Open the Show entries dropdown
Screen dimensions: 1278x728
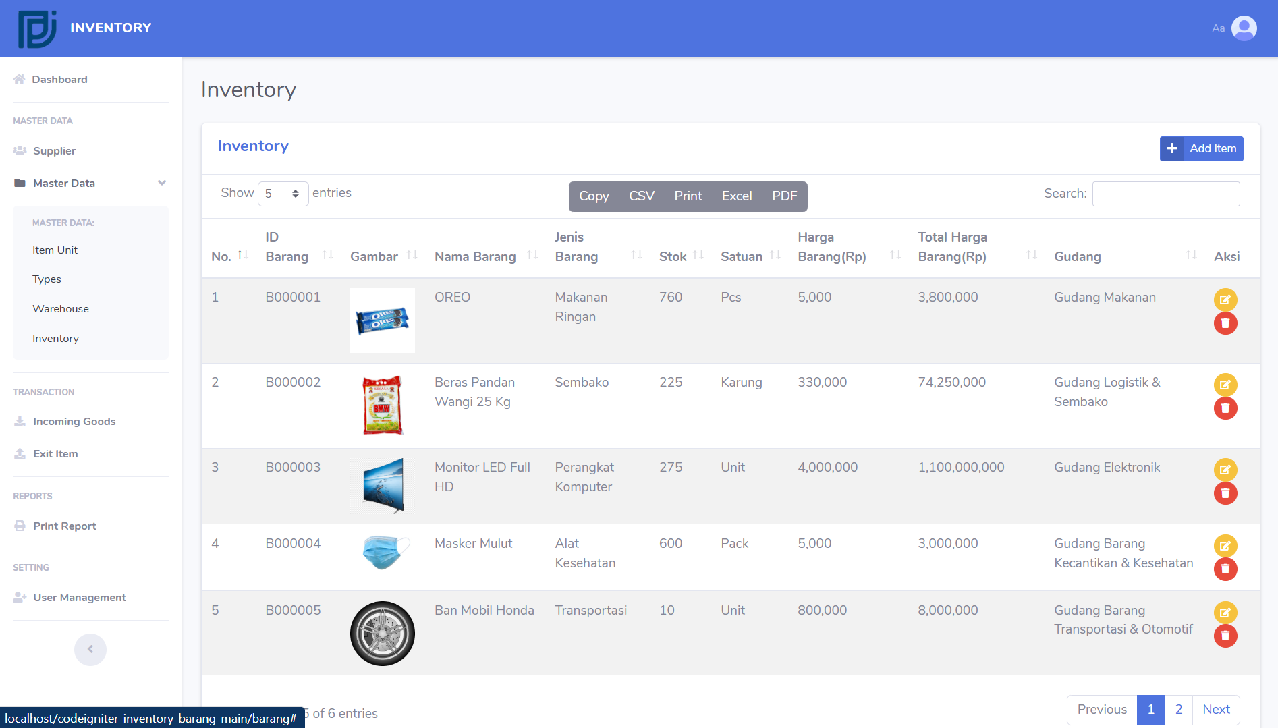(283, 194)
